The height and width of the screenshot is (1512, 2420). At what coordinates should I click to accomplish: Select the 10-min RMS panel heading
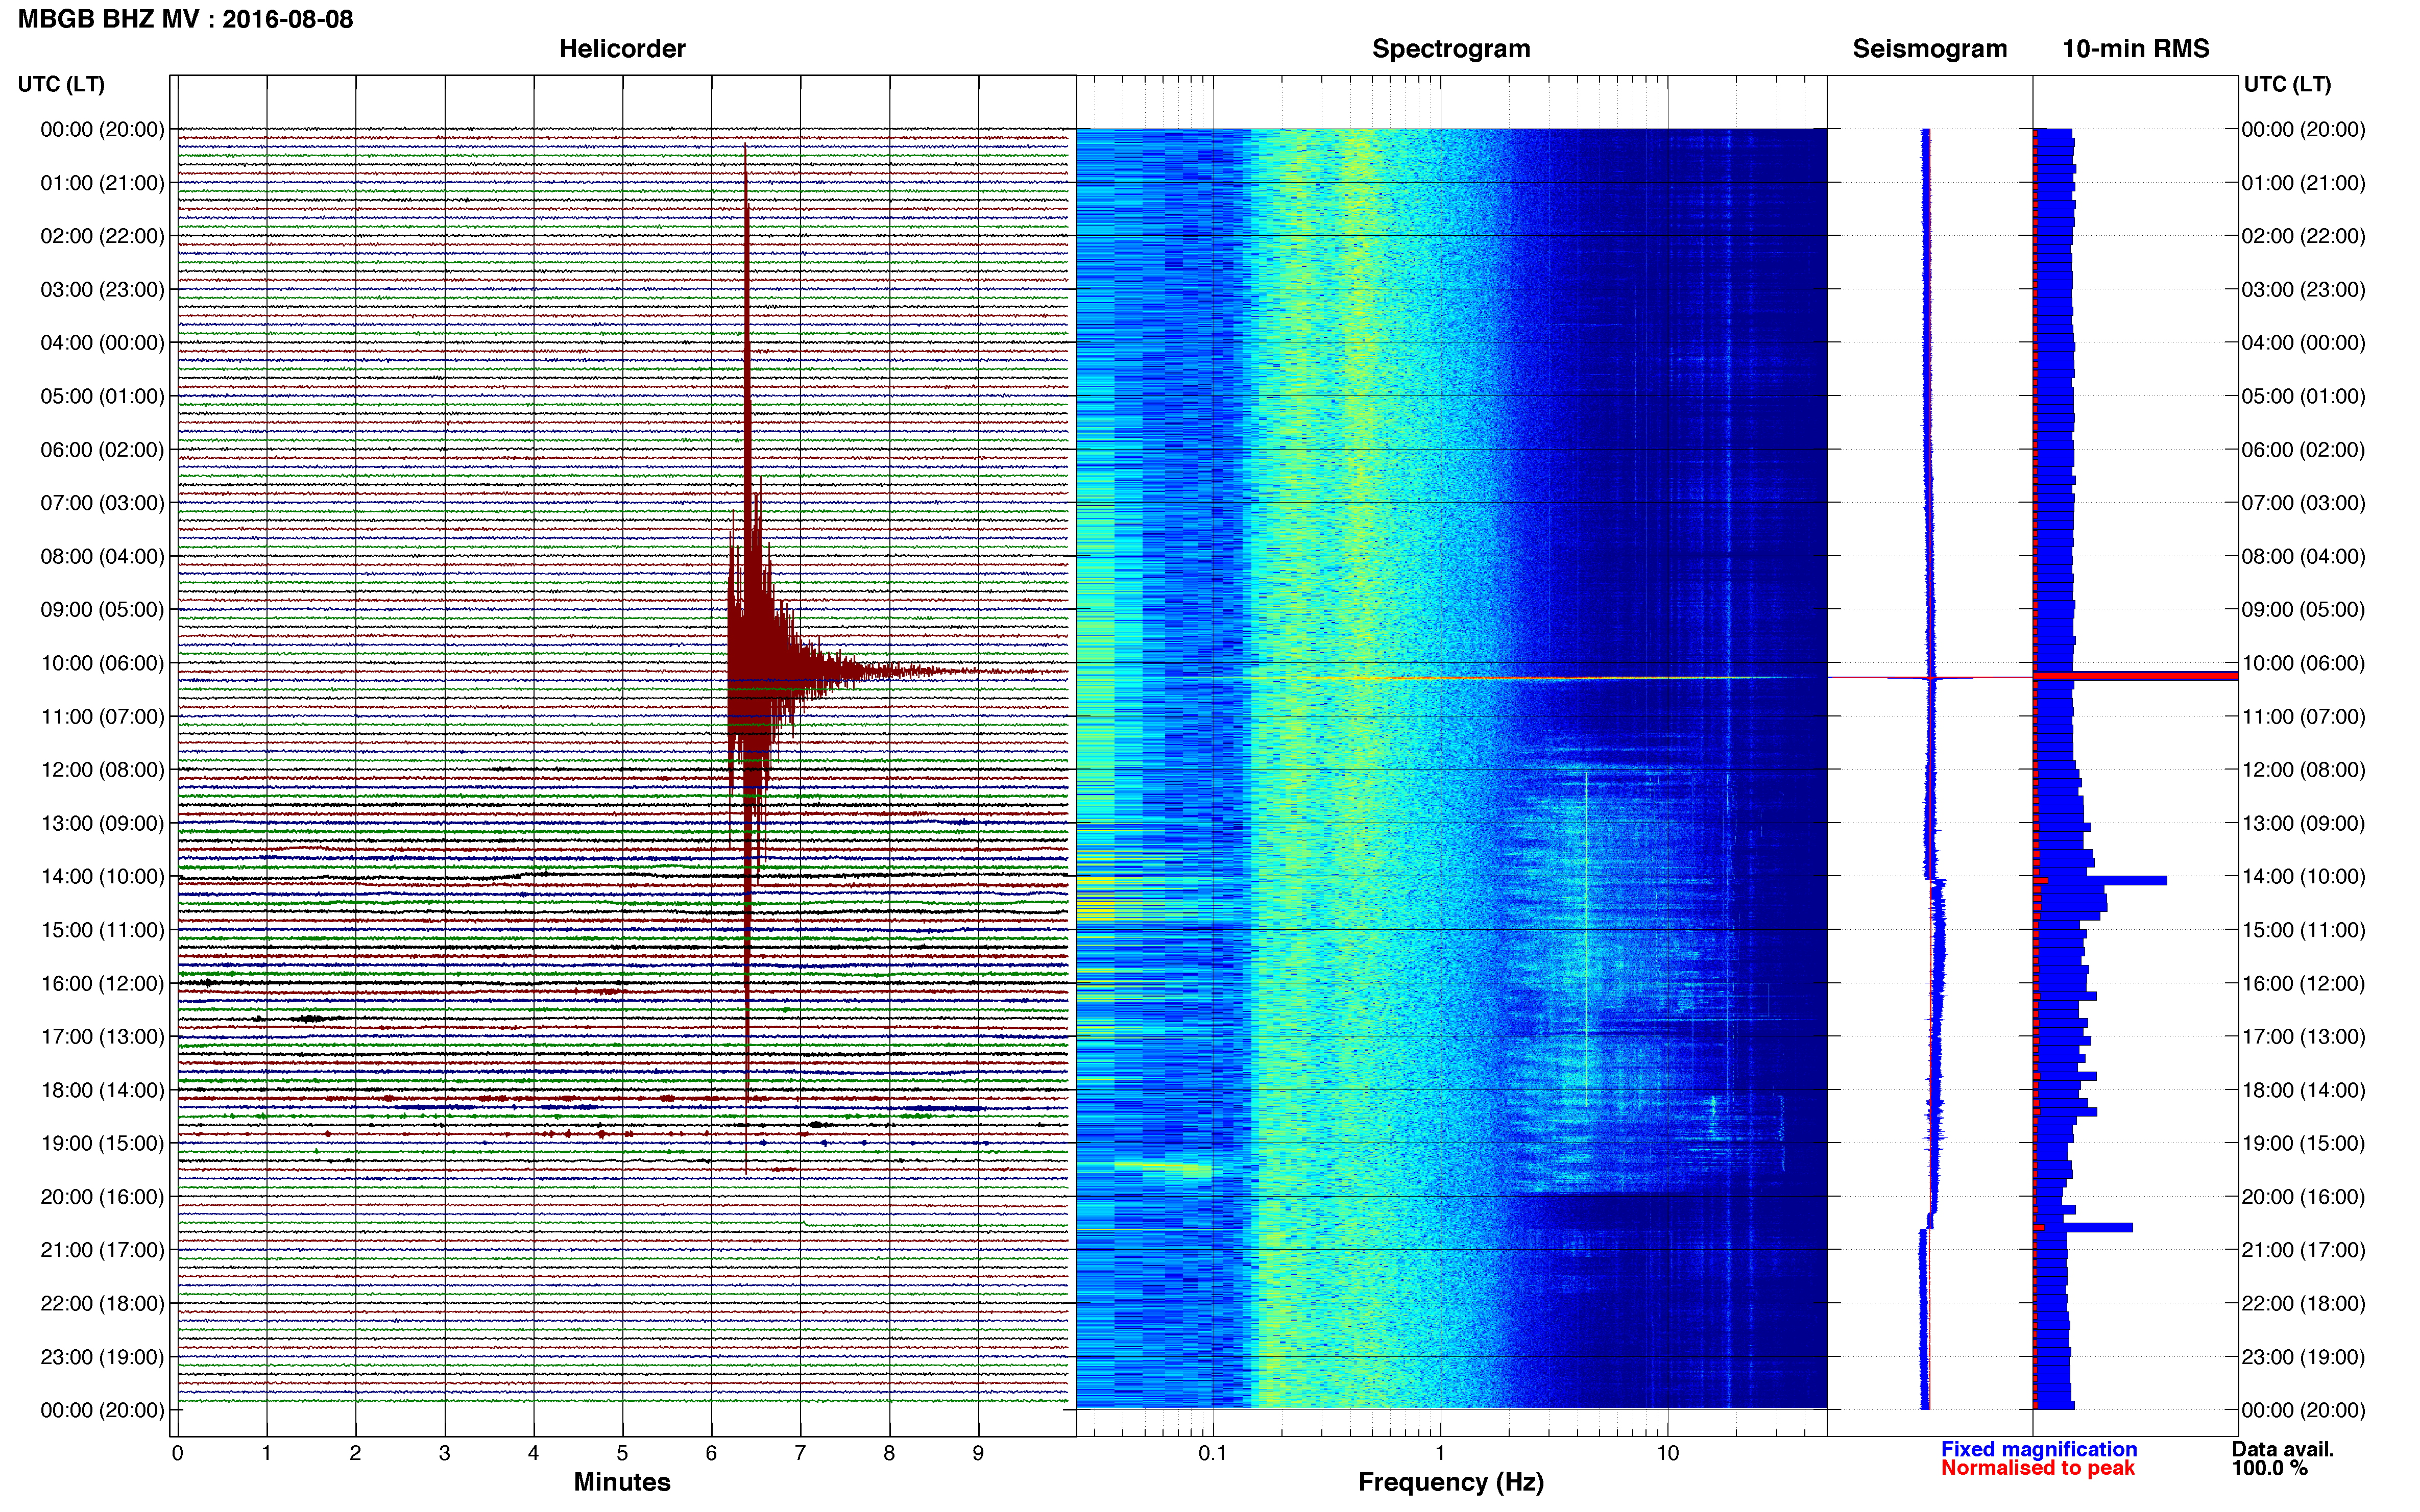2136,49
